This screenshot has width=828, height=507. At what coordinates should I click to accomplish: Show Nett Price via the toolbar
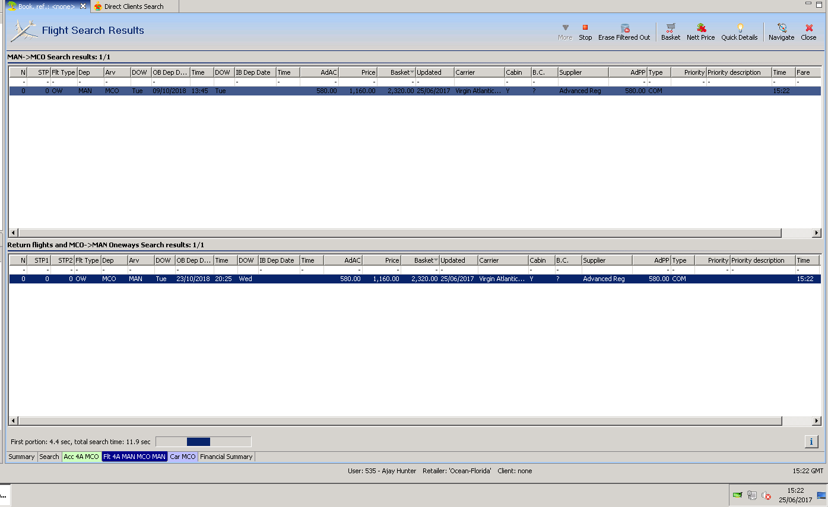pos(701,32)
